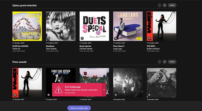Image resolution: width=202 pixels, height=111 pixels.
Task: Open bearded man with sunglasses album cover
Action: (161, 83)
